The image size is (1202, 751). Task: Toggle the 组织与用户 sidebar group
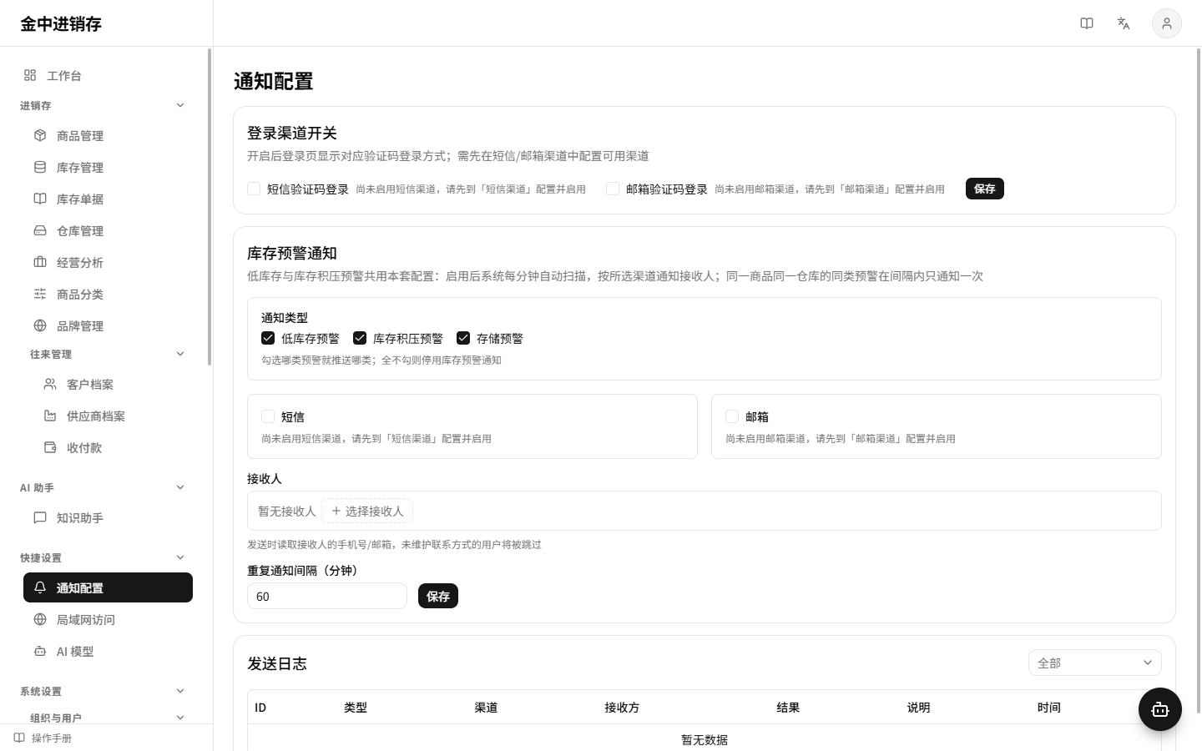180,718
